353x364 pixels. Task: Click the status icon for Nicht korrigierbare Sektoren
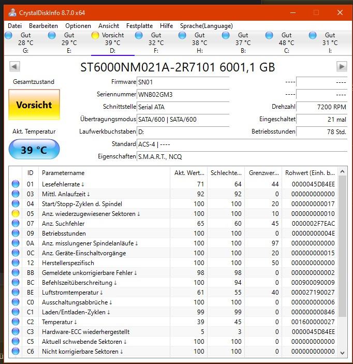16,351
